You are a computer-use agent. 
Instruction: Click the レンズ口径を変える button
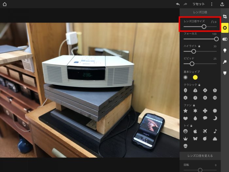tap(200, 156)
